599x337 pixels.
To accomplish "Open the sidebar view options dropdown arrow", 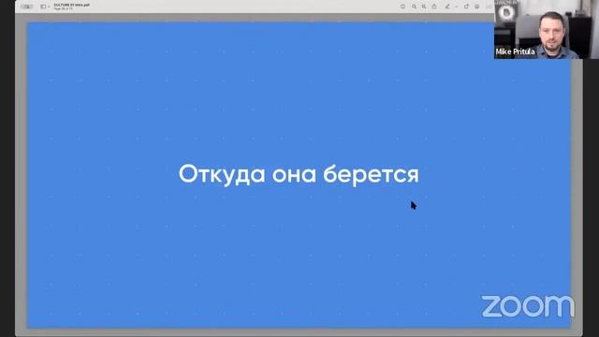I will tap(49, 7).
